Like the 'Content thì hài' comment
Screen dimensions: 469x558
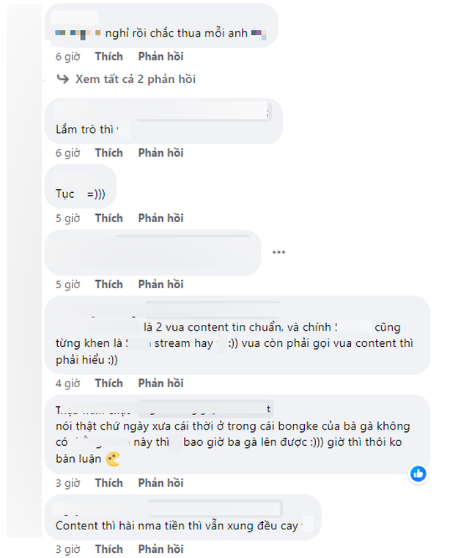(108, 548)
